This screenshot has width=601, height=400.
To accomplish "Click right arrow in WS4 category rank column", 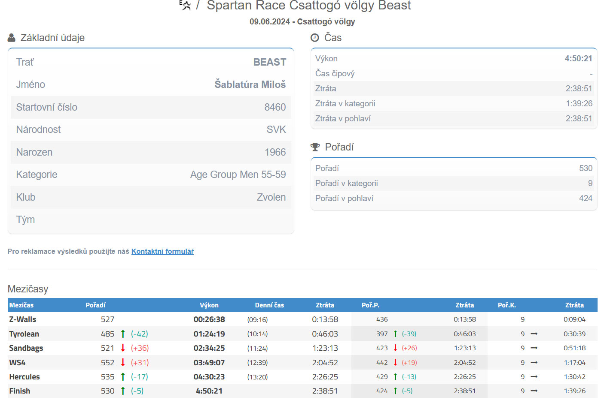I will click(534, 362).
